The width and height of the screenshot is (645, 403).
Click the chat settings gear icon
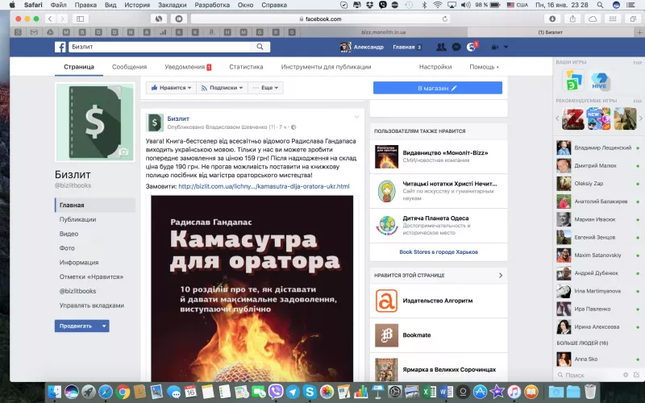pos(626,375)
